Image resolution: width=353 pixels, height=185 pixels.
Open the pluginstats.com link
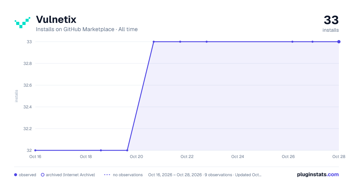coord(318,174)
